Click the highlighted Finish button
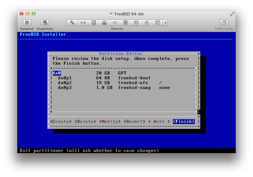The width and height of the screenshot is (253, 177). [183, 121]
